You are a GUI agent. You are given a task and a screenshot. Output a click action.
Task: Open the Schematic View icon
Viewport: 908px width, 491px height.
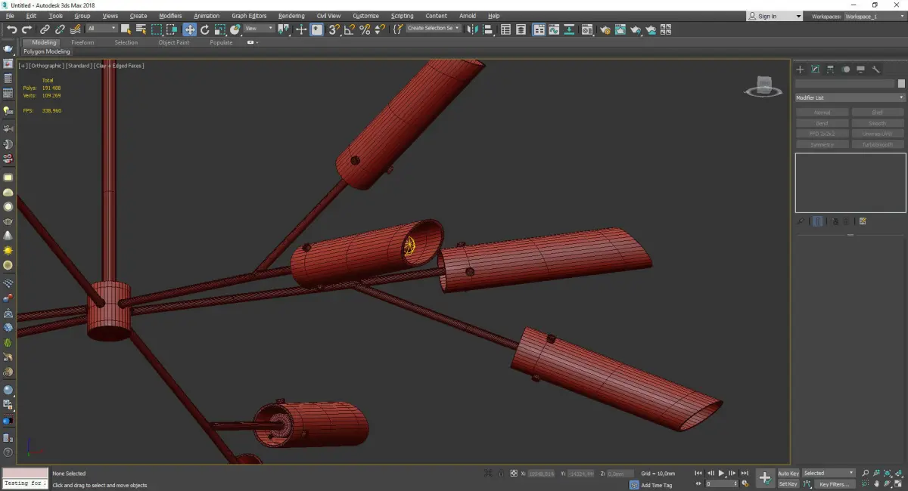pos(569,29)
